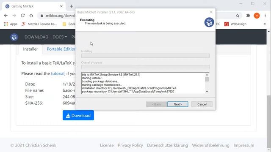Open the Datenschutzerklärung footer link
Screen dimensions: 271x152
click(x=167, y=145)
